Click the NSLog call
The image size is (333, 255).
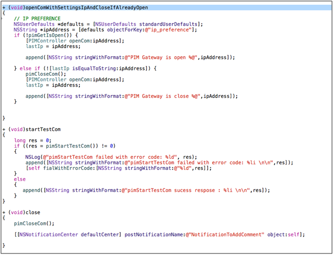pyautogui.click(x=111, y=157)
